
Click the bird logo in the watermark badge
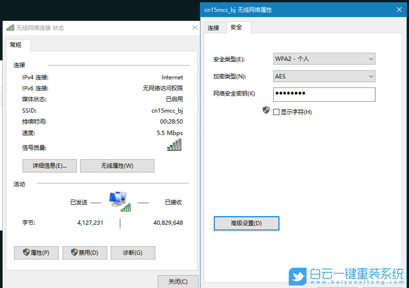coord(297,276)
